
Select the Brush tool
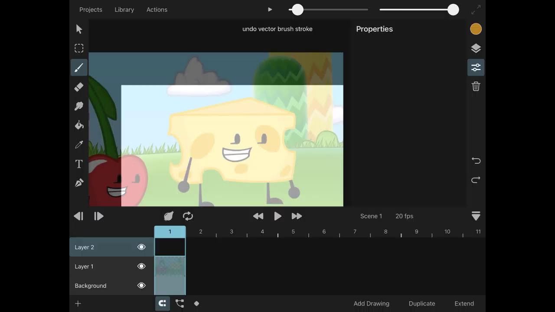tap(79, 68)
